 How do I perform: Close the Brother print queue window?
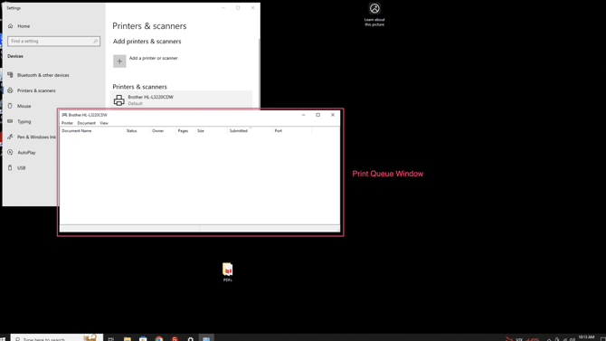[333, 115]
